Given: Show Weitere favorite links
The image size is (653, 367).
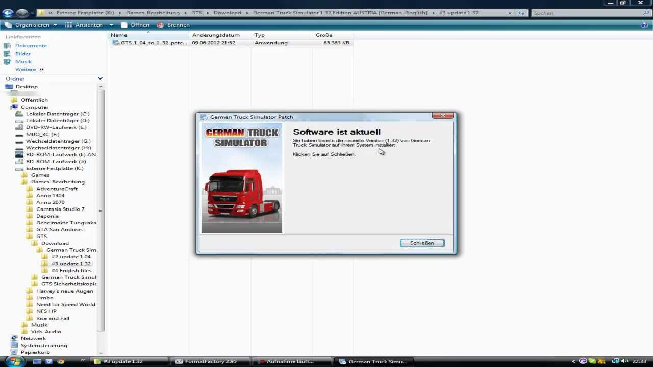Looking at the screenshot, I should click(x=29, y=69).
